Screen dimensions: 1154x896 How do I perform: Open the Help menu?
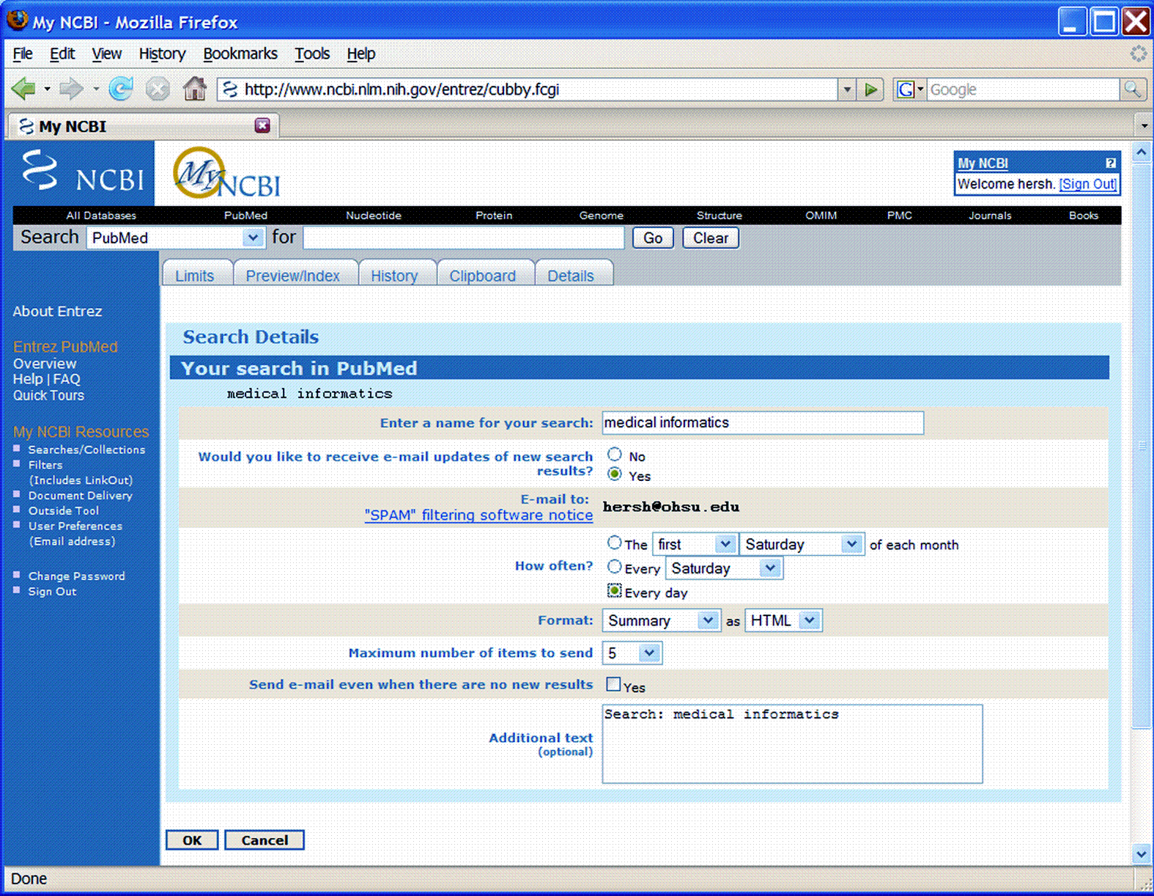[x=361, y=54]
